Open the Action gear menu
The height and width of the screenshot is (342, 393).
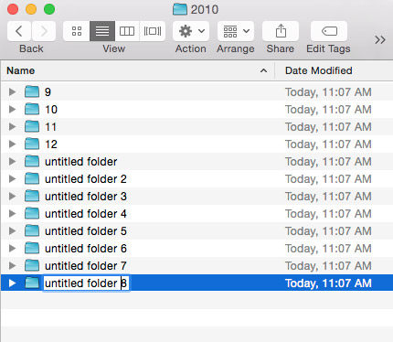(191, 31)
